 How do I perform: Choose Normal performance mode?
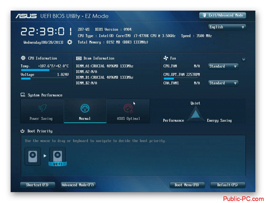(85, 111)
